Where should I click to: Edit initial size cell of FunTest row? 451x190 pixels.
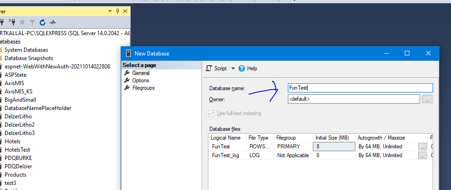tap(334, 147)
